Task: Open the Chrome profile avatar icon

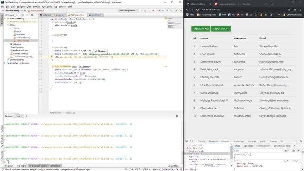Action: click(x=295, y=9)
